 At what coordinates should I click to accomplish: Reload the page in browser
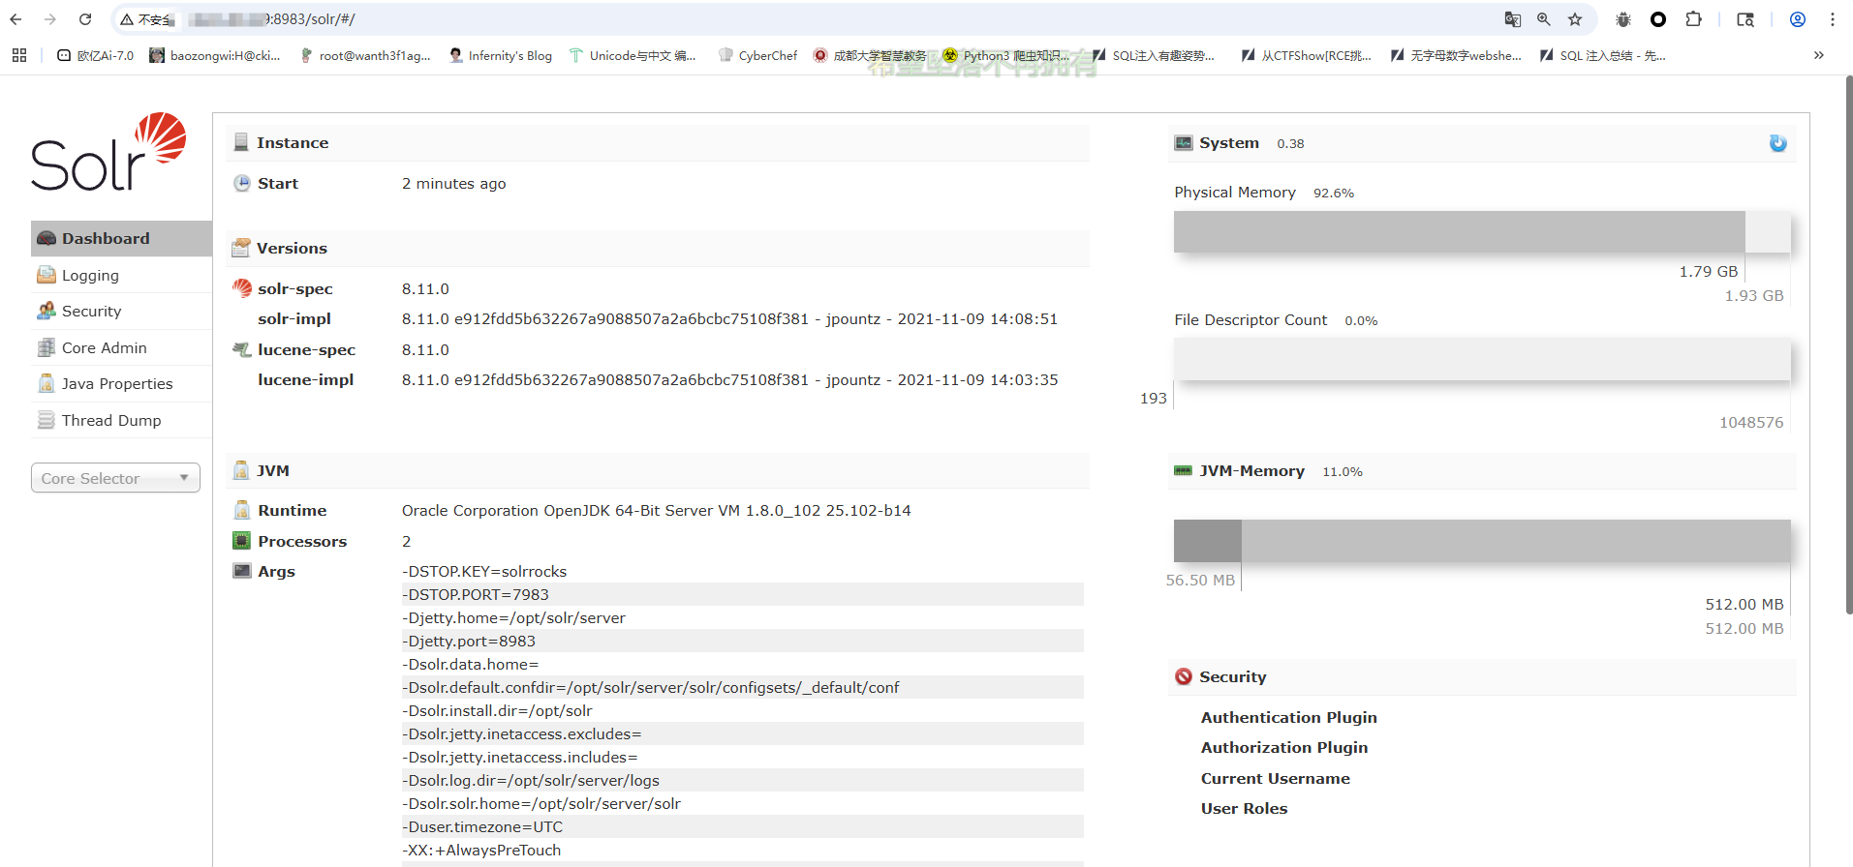[85, 19]
